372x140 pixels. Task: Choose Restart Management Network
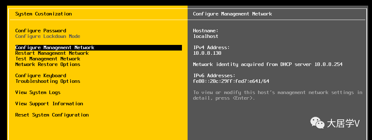(52, 53)
